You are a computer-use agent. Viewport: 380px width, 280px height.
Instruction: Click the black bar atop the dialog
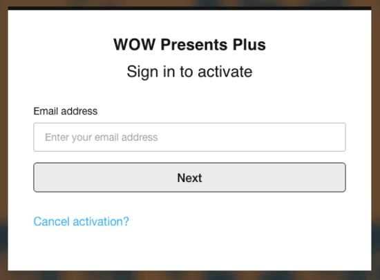[189, 8]
